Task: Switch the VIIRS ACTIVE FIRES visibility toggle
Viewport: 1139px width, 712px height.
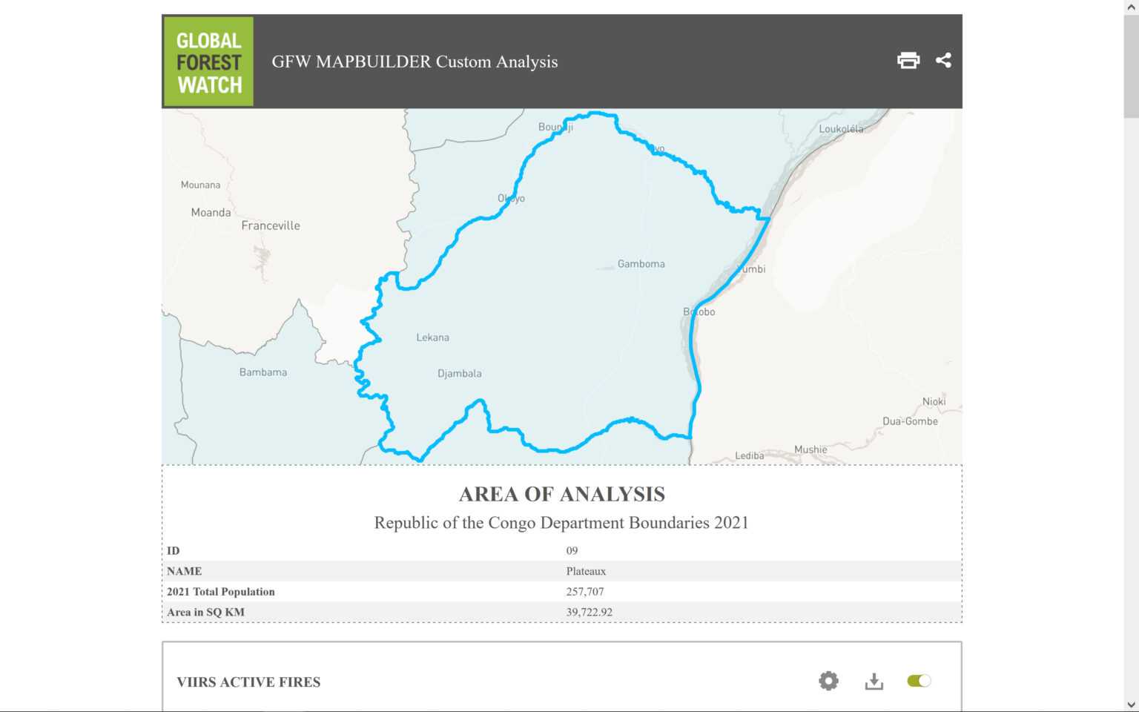Action: 920,680
